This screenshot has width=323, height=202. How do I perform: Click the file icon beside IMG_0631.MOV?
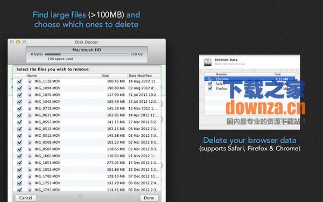(30, 115)
